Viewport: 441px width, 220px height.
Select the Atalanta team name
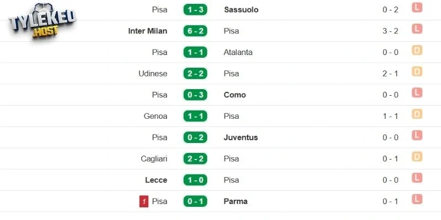coord(238,52)
